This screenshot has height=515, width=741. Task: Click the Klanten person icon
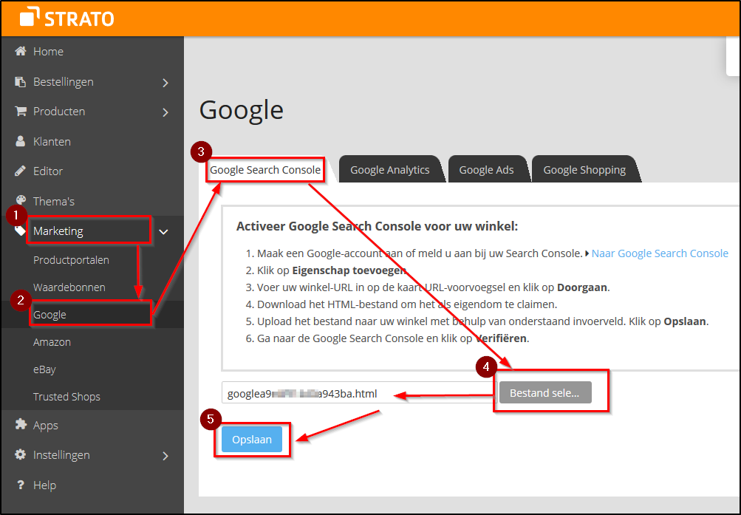coord(21,141)
